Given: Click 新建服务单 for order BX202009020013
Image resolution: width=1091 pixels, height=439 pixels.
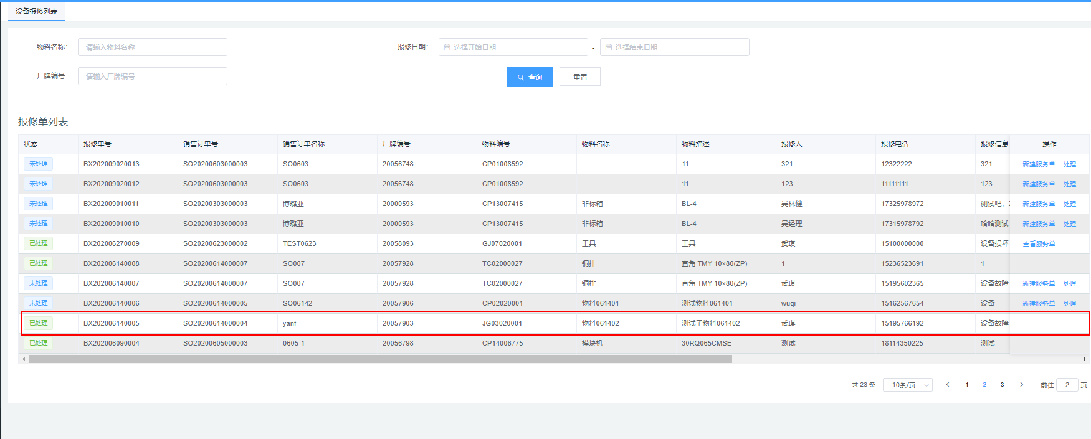Looking at the screenshot, I should [x=1039, y=164].
